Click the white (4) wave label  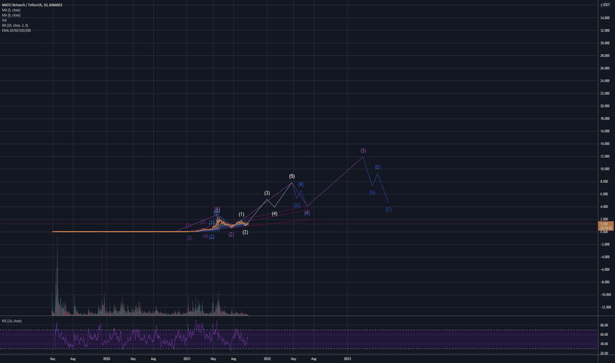[275, 214]
